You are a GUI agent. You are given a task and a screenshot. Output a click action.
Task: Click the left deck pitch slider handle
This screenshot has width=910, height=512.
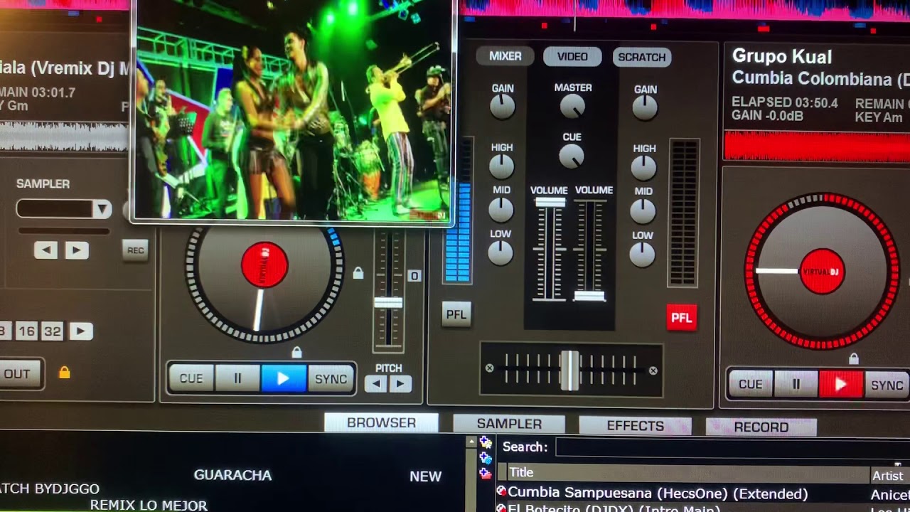(388, 303)
